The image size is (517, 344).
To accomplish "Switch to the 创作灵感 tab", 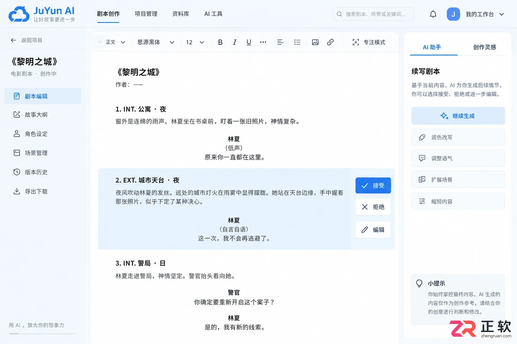I will tap(484, 47).
